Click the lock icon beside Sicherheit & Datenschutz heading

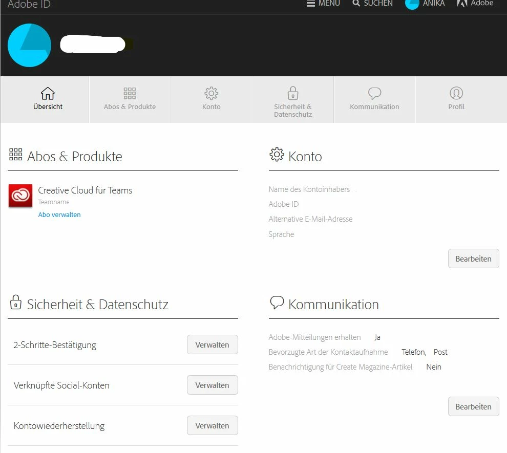click(15, 302)
